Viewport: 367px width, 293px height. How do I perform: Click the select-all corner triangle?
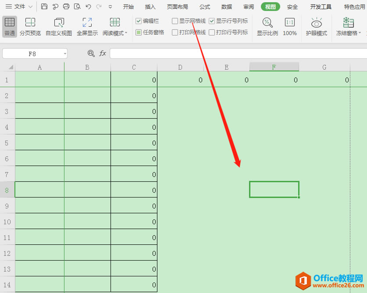(x=11, y=68)
